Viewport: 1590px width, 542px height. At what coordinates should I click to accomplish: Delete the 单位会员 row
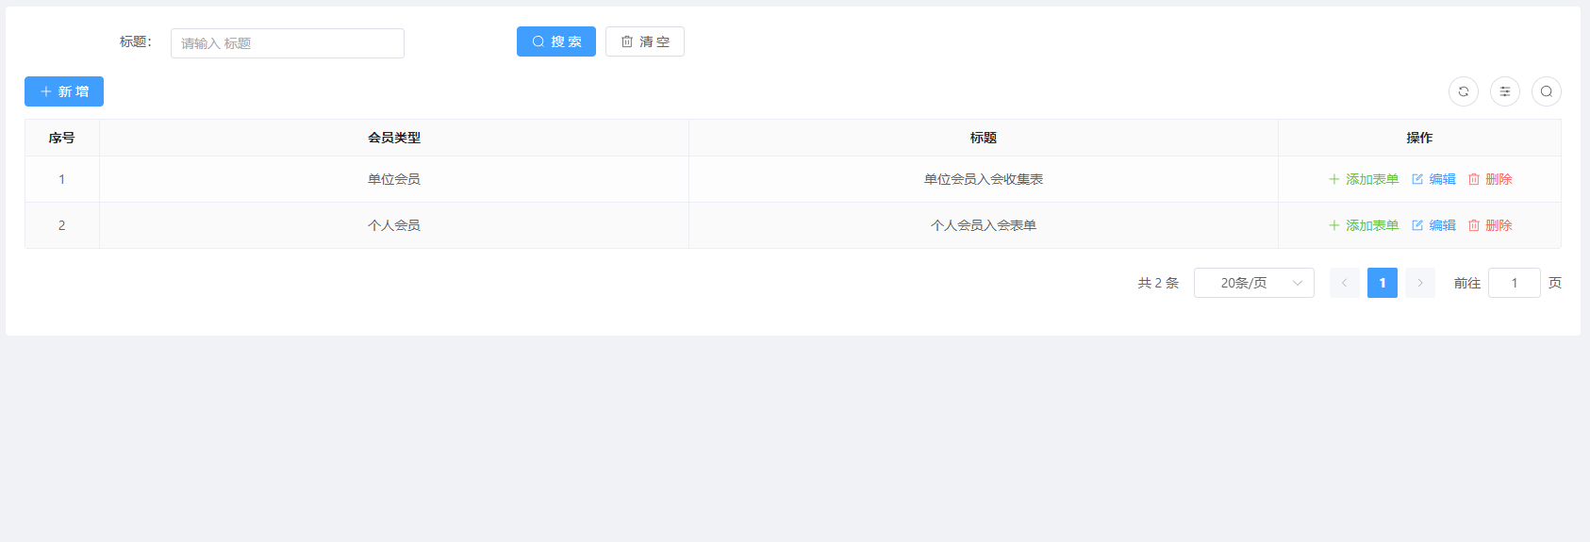tap(1490, 179)
